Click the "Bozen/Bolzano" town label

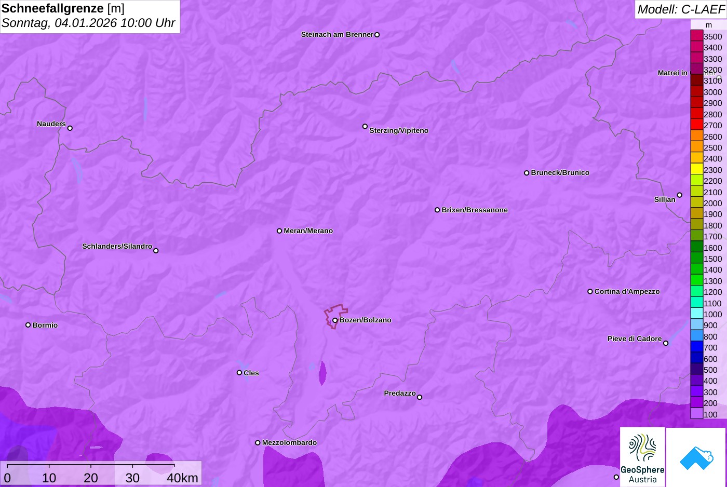366,320
